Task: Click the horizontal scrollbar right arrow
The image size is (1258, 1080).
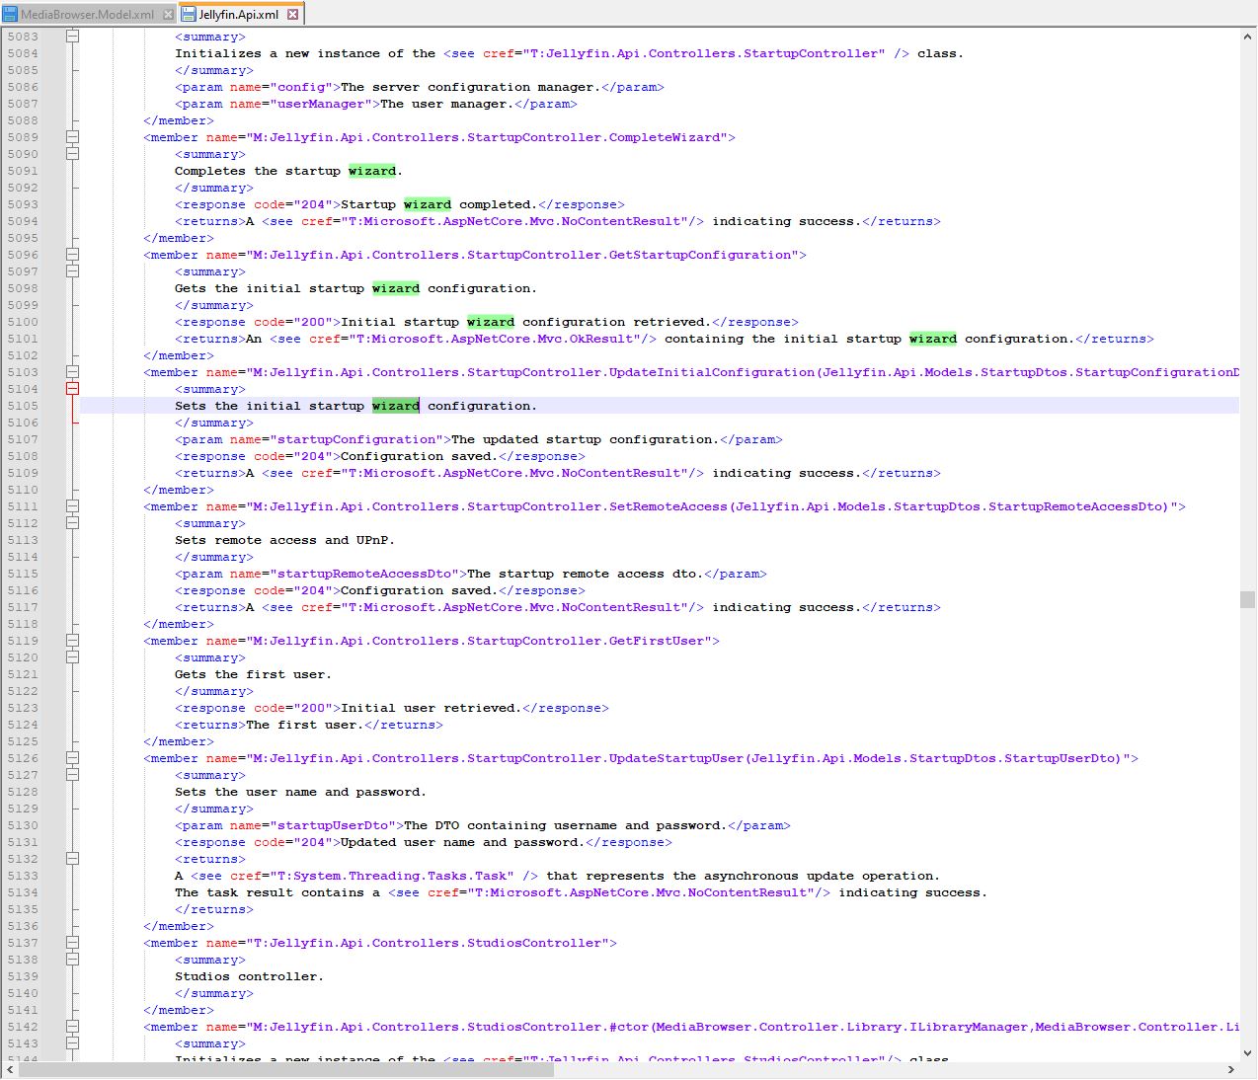Action: point(1230,1070)
